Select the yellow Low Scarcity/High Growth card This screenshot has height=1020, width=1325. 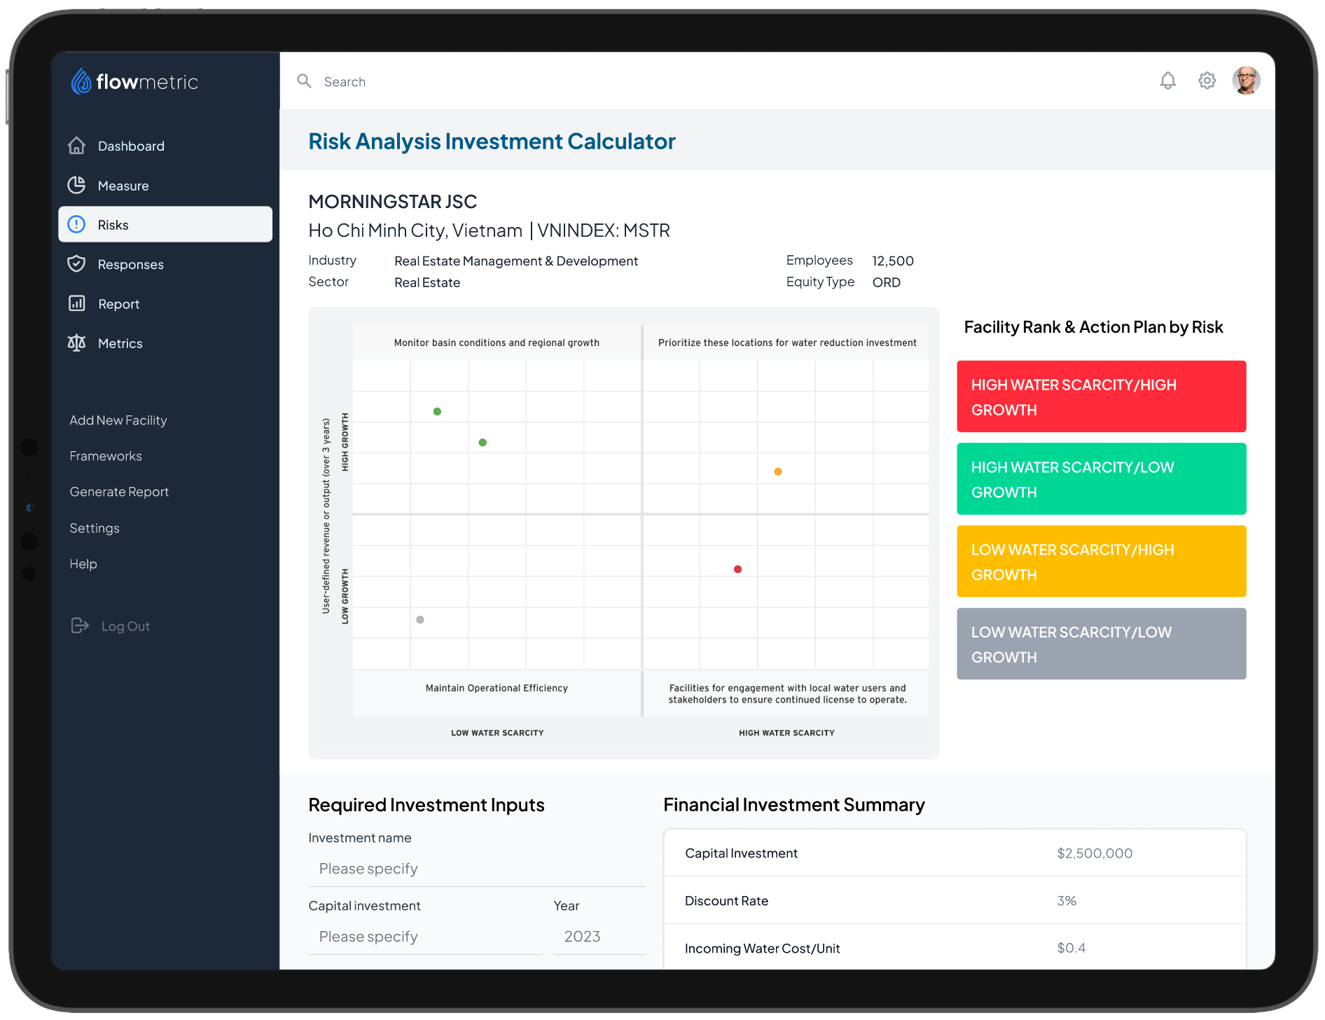[1102, 561]
